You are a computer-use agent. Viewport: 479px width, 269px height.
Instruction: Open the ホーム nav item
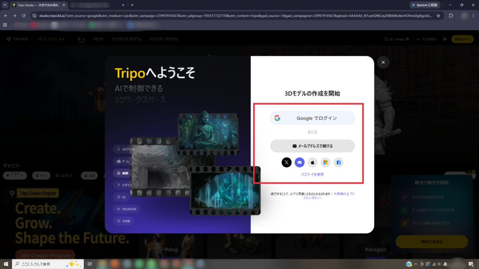click(x=81, y=39)
